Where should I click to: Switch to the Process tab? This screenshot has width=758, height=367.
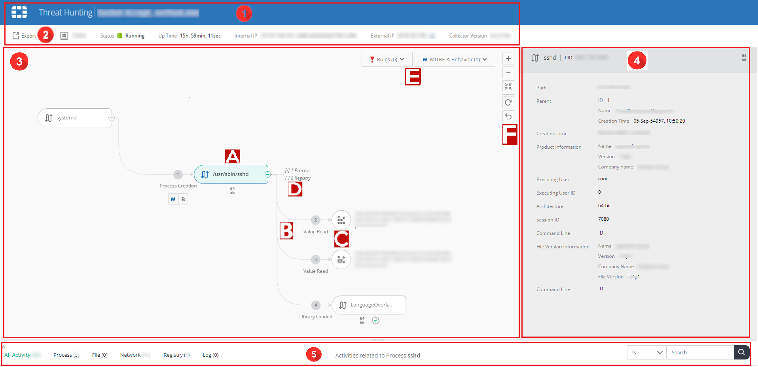(66, 355)
